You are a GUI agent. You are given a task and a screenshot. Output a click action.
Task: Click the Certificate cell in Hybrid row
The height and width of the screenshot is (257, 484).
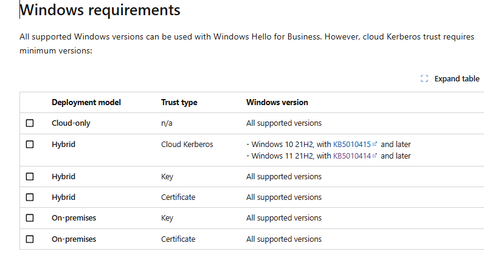click(x=178, y=197)
